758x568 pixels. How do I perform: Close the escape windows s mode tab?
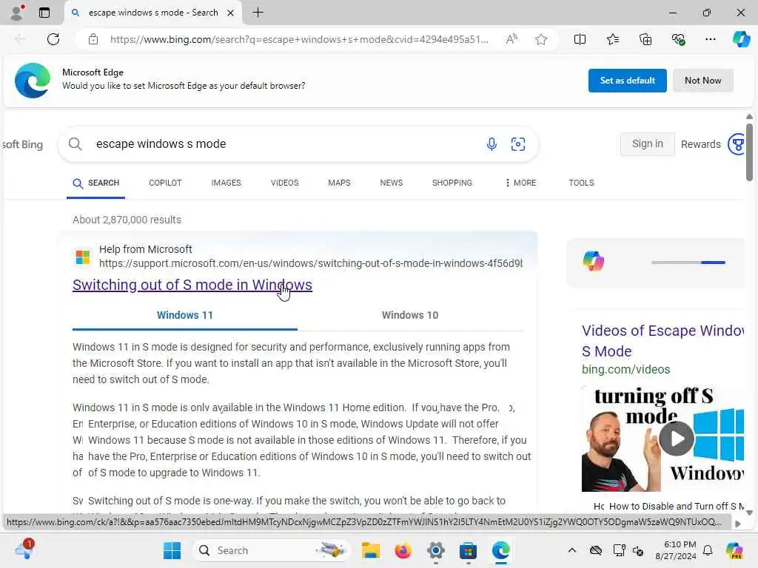[231, 13]
